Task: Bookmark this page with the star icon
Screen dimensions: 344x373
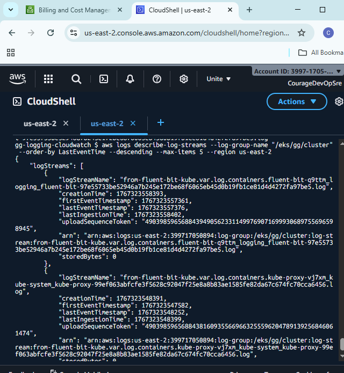Action: coord(302,33)
